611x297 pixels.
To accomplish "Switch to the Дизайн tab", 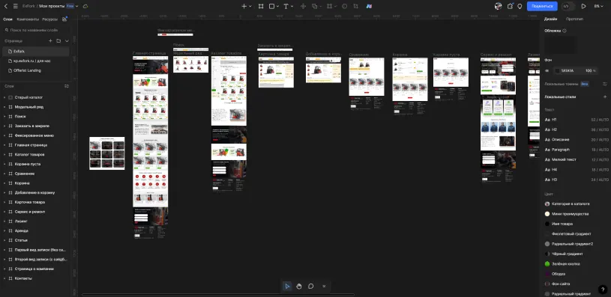I will (x=550, y=19).
